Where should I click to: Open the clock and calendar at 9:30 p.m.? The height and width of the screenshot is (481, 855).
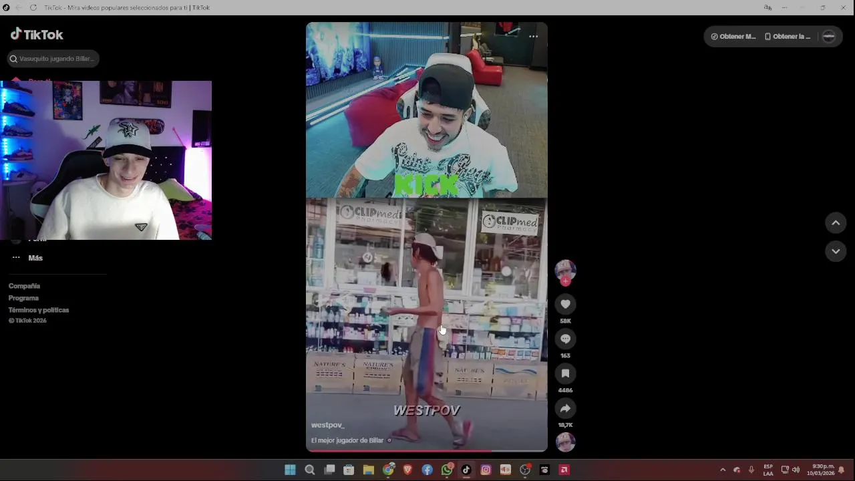click(820, 470)
